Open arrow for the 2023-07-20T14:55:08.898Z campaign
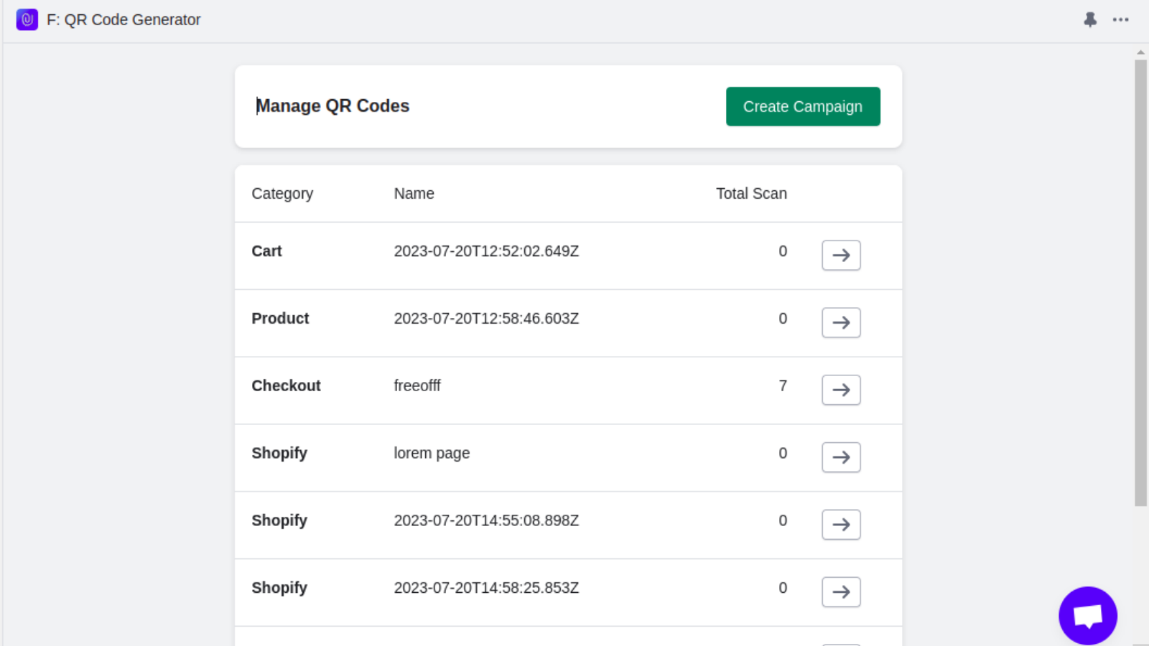This screenshot has height=646, width=1149. (841, 524)
